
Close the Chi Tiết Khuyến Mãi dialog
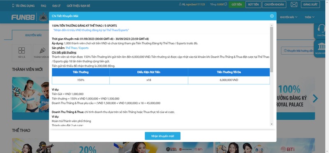[272, 16]
